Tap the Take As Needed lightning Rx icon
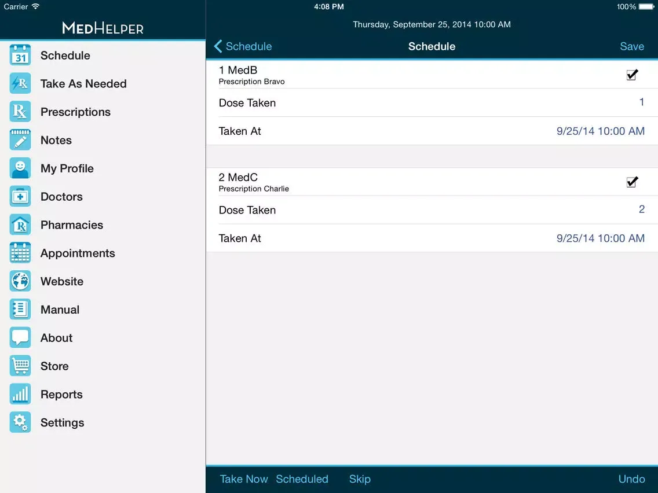 point(20,83)
